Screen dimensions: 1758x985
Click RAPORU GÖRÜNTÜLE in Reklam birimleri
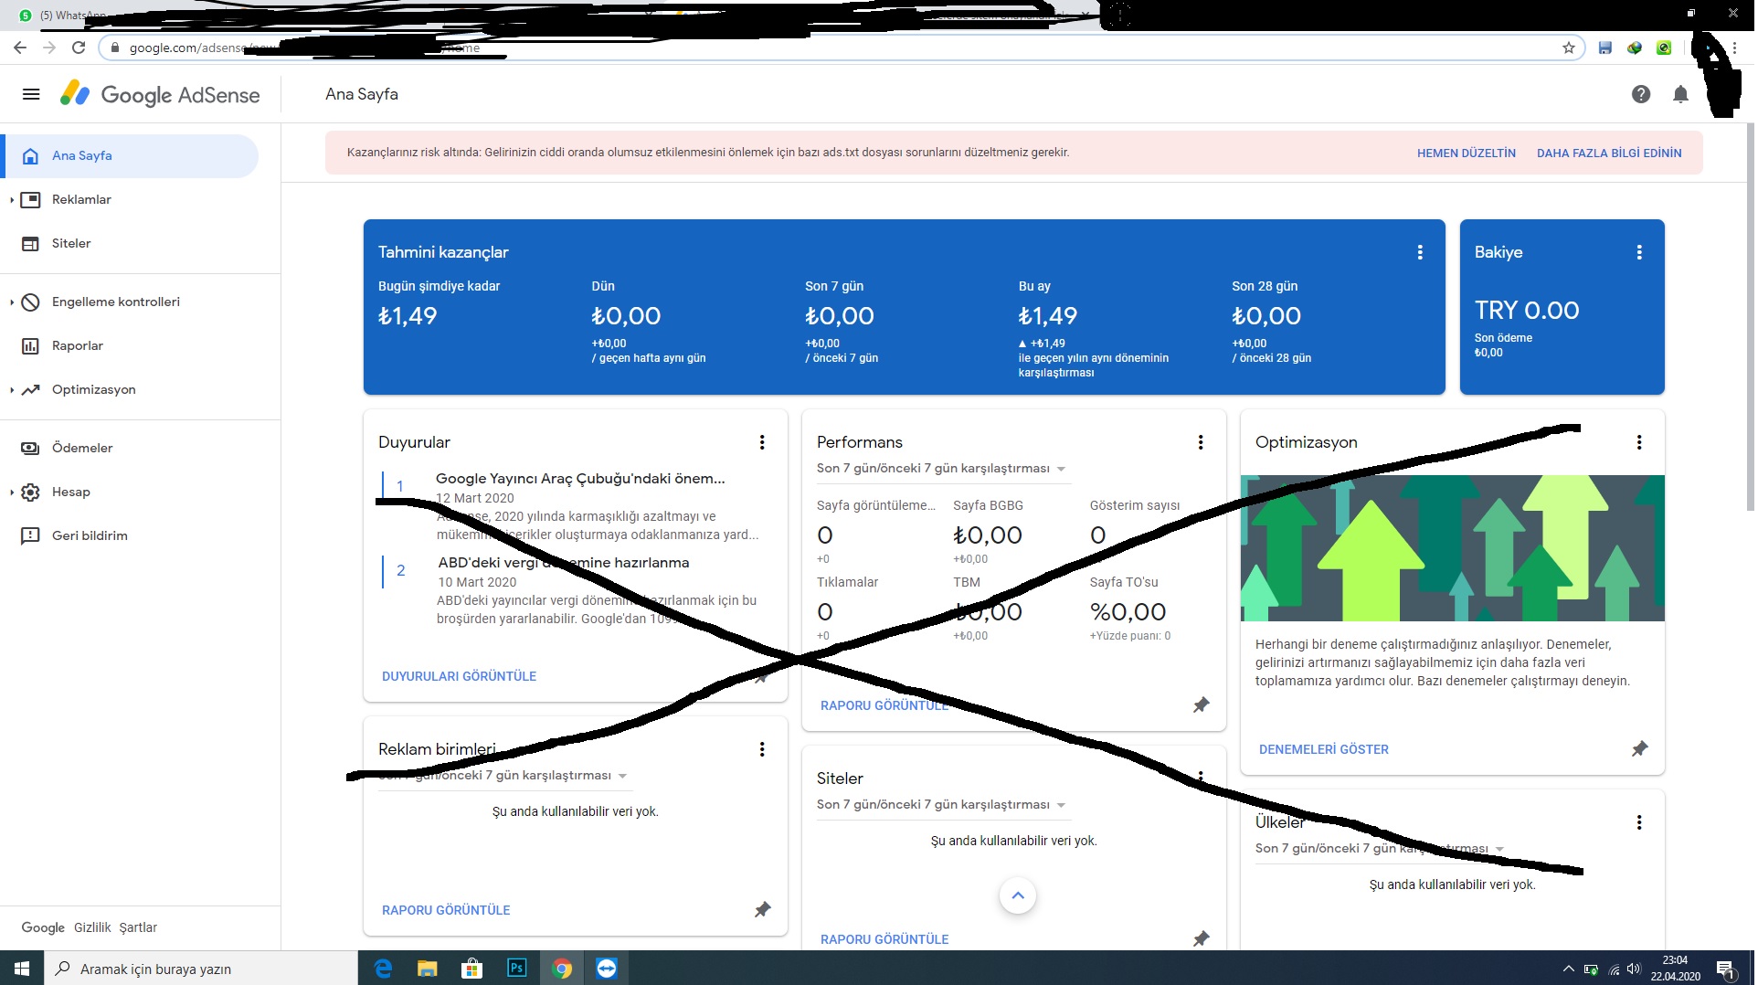point(446,911)
